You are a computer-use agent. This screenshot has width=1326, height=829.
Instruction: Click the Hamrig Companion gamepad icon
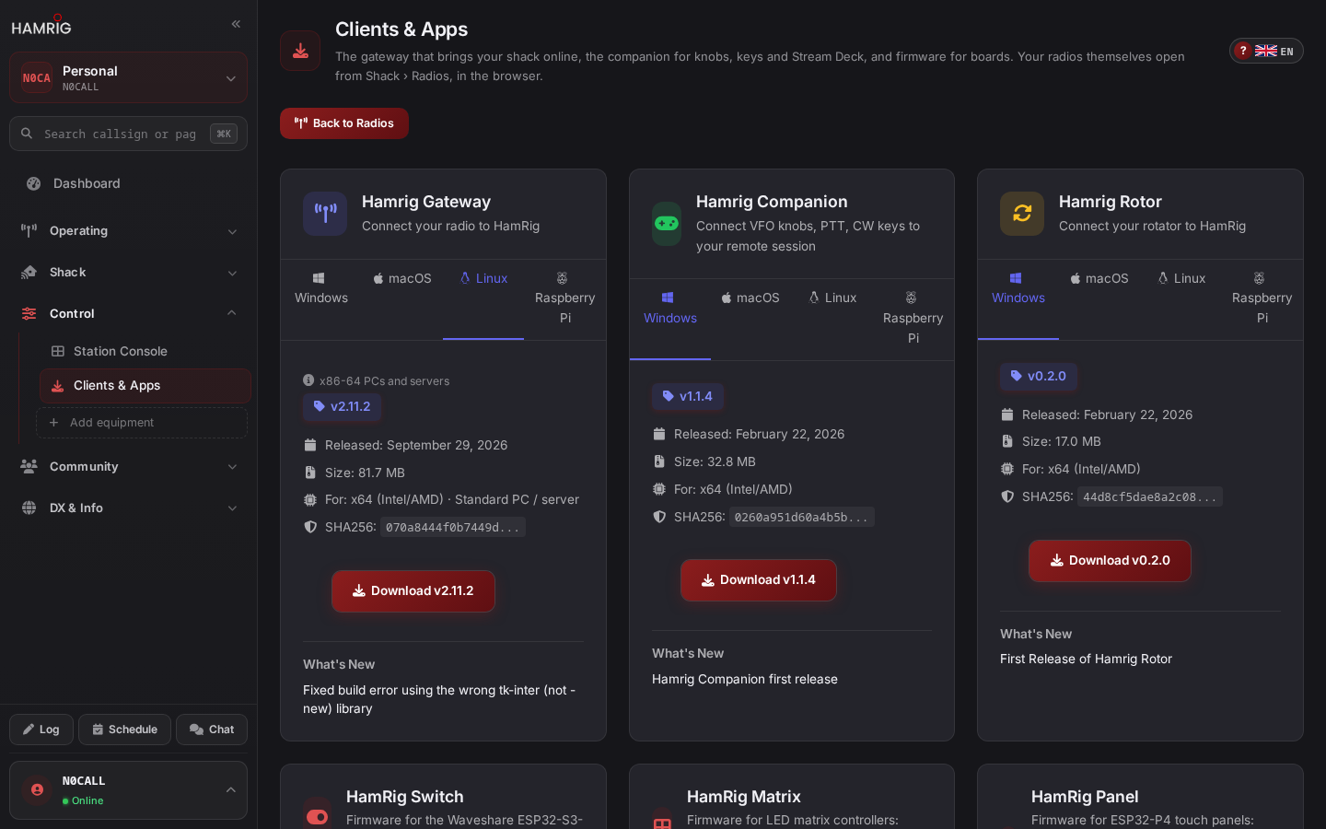click(667, 224)
